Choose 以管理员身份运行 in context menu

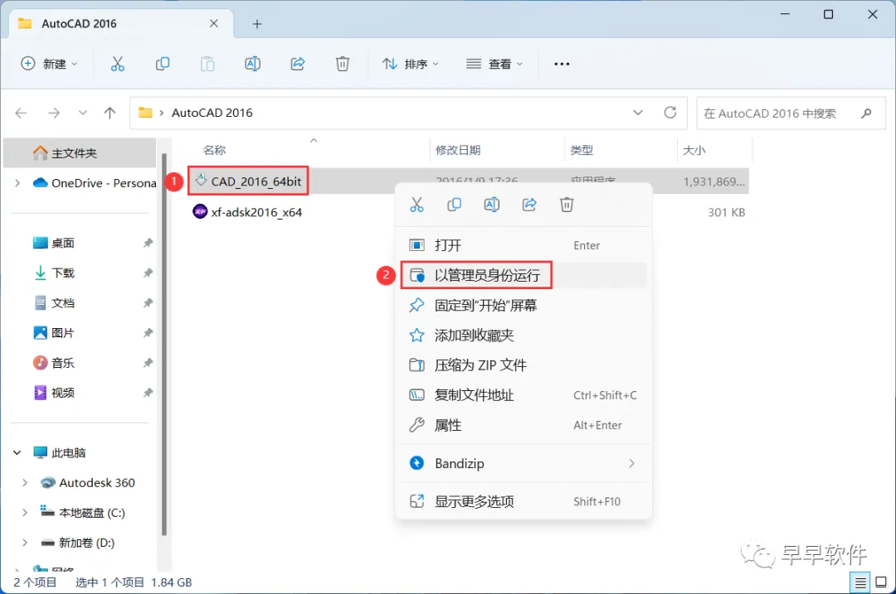tap(523, 275)
